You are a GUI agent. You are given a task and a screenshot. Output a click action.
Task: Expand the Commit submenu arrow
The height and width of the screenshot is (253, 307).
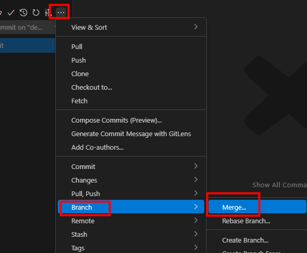tap(195, 166)
